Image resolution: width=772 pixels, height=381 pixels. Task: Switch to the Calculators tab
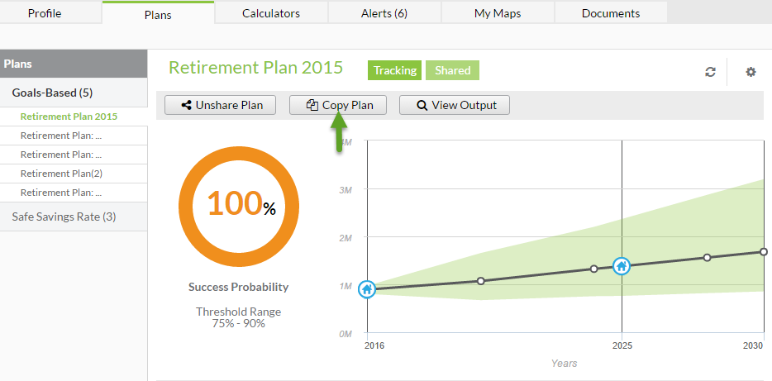(x=271, y=13)
